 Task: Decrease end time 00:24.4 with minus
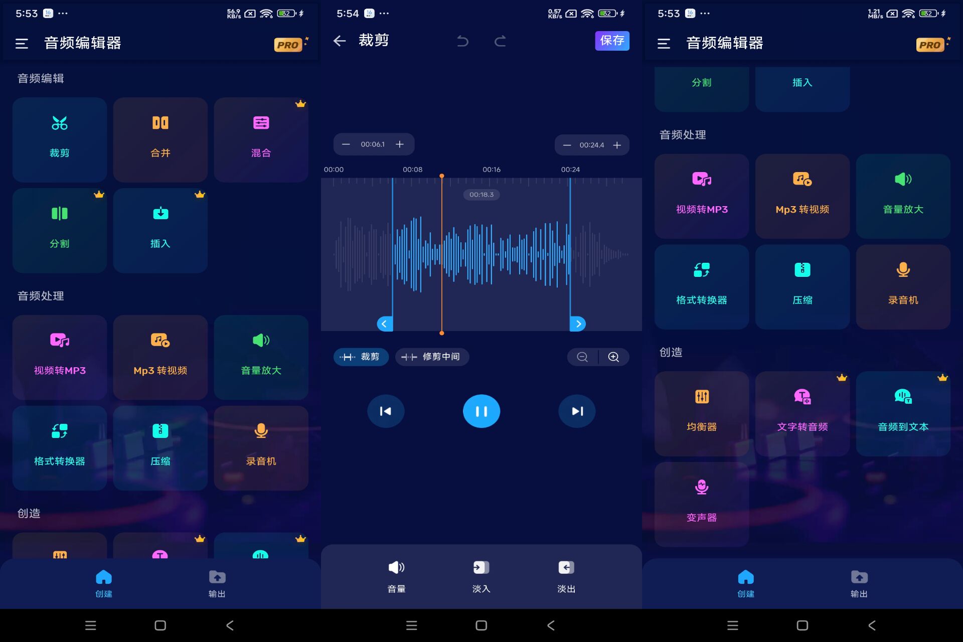(x=567, y=145)
